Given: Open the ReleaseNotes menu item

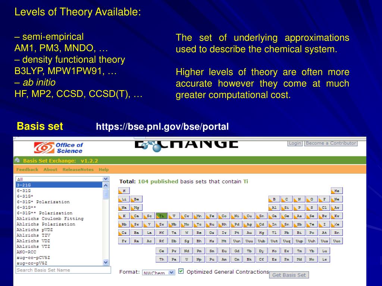Looking at the screenshot, I should pos(78,169).
